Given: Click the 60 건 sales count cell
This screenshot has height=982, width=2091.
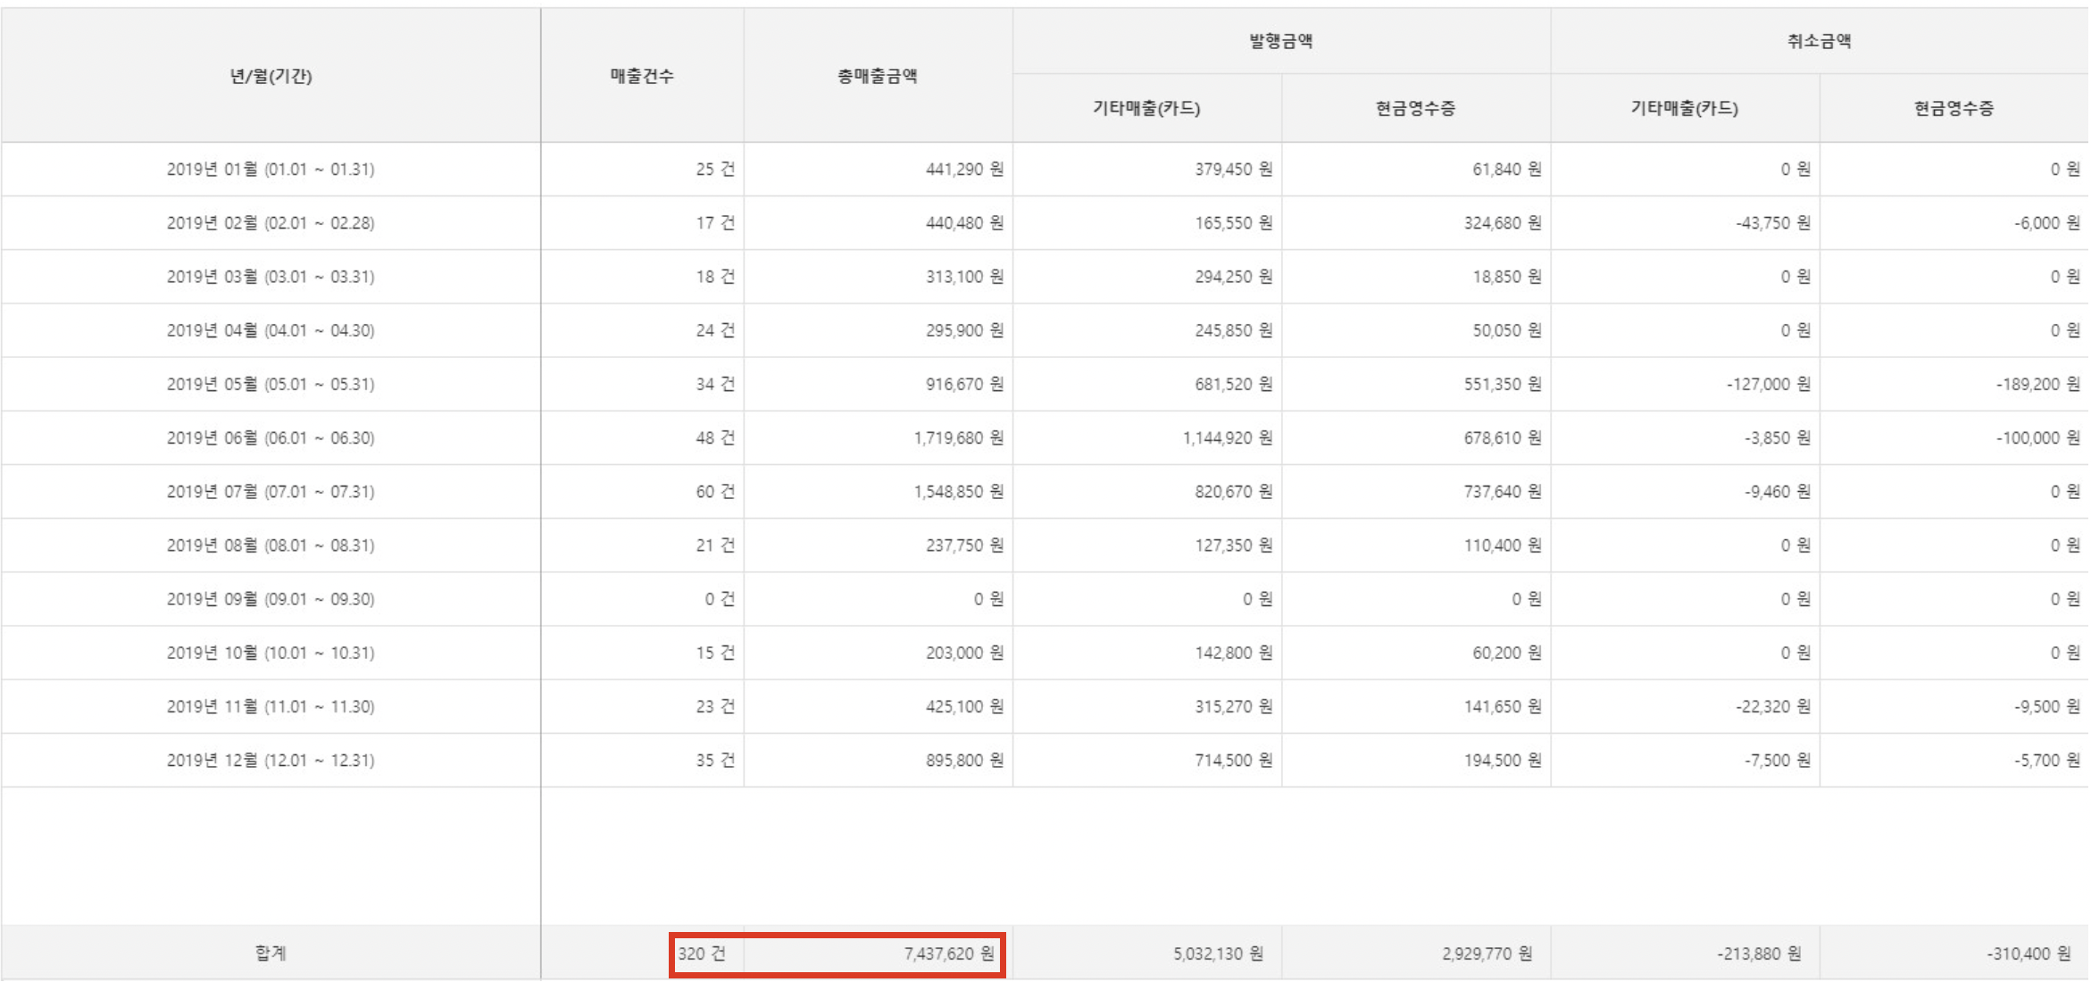Looking at the screenshot, I should pos(714,491).
